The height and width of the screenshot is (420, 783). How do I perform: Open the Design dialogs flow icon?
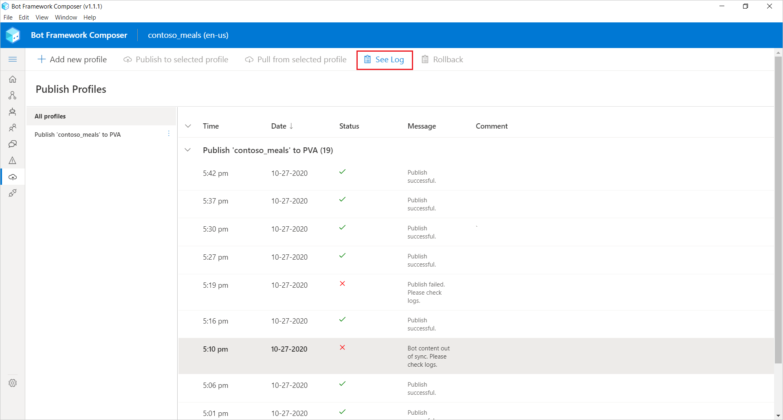(13, 95)
